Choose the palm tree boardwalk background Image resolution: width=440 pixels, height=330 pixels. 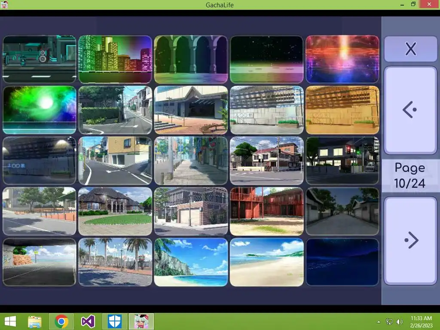[x=115, y=262]
